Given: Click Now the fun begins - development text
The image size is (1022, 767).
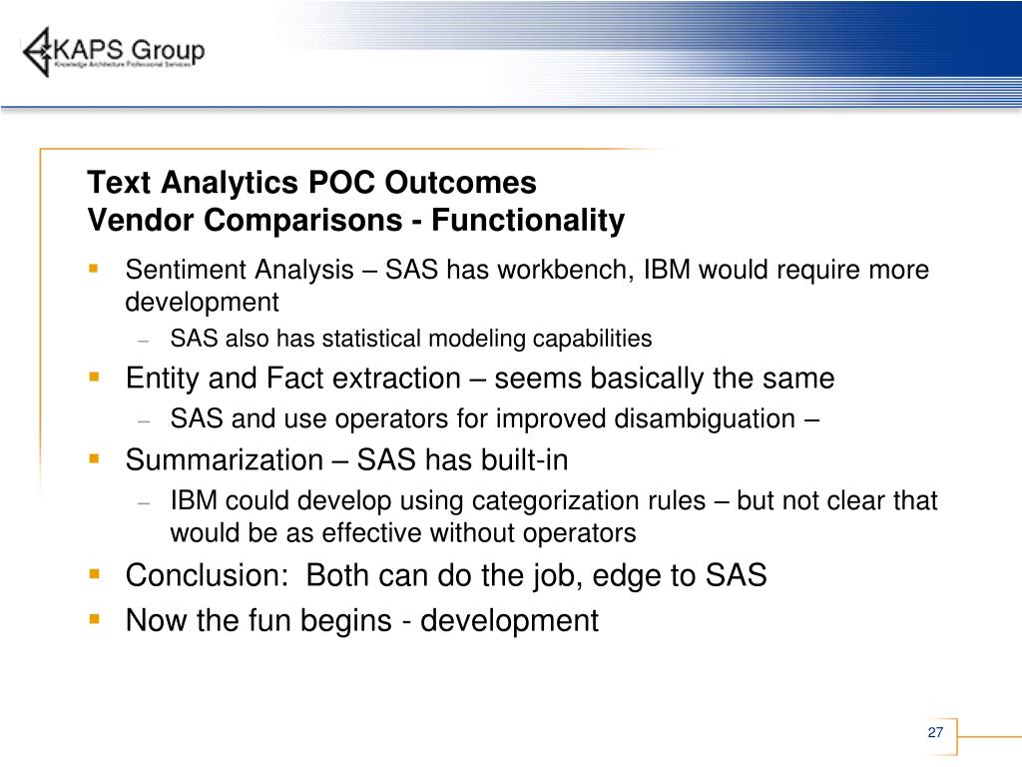Looking at the screenshot, I should [x=361, y=620].
